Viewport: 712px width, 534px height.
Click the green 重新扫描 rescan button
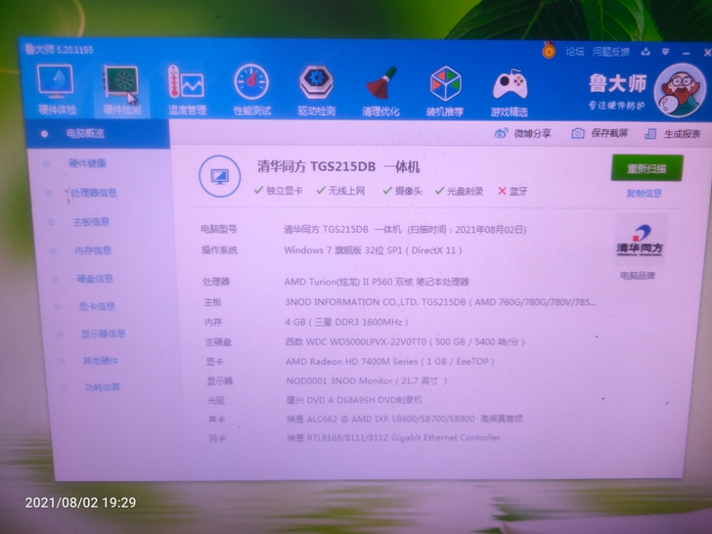tap(646, 168)
